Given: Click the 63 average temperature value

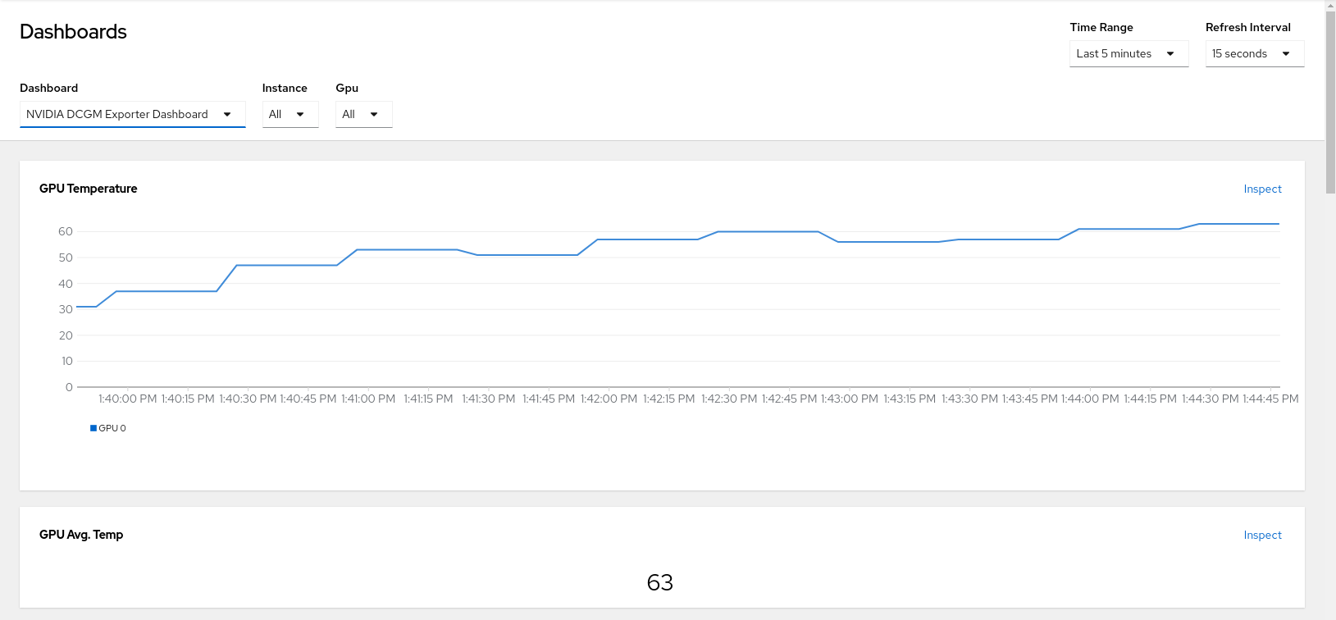Looking at the screenshot, I should click(661, 582).
